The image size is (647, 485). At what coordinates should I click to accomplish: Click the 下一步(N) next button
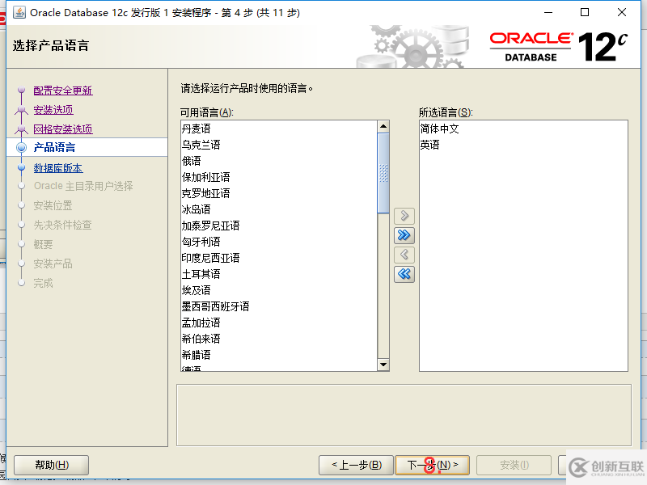tap(433, 466)
